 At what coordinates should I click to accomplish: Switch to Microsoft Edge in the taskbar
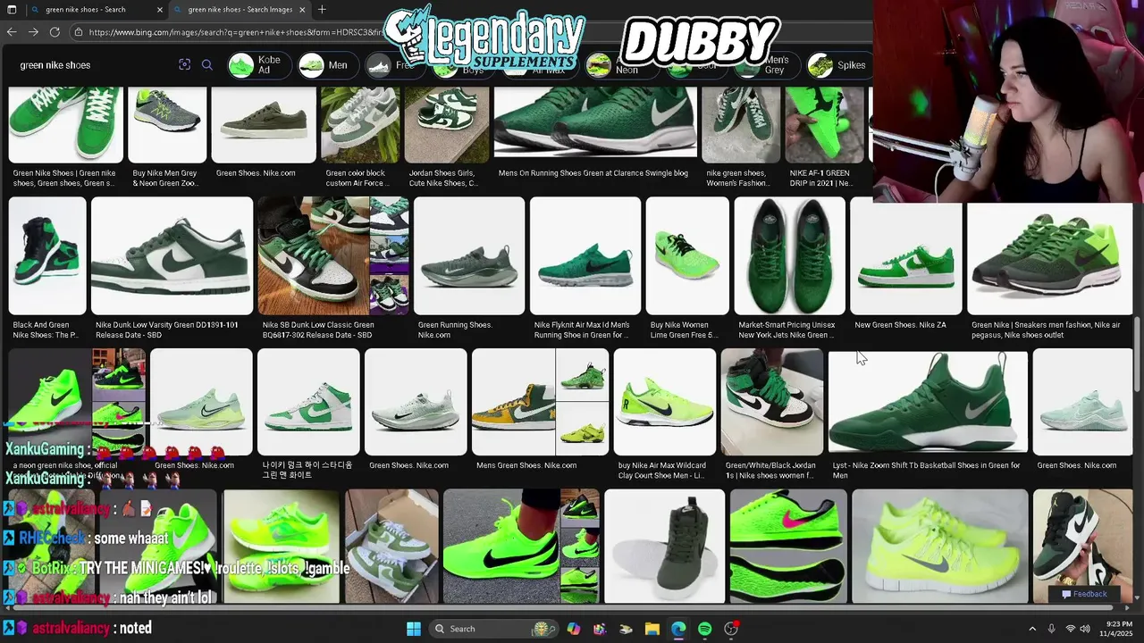(x=678, y=629)
